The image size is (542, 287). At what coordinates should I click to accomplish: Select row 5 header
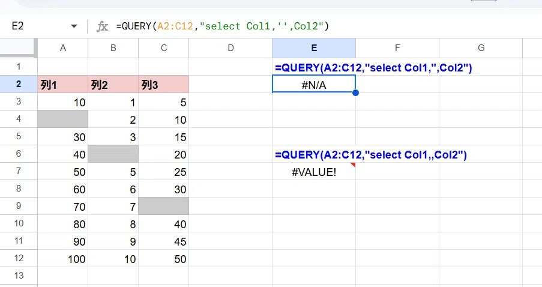[19, 136]
